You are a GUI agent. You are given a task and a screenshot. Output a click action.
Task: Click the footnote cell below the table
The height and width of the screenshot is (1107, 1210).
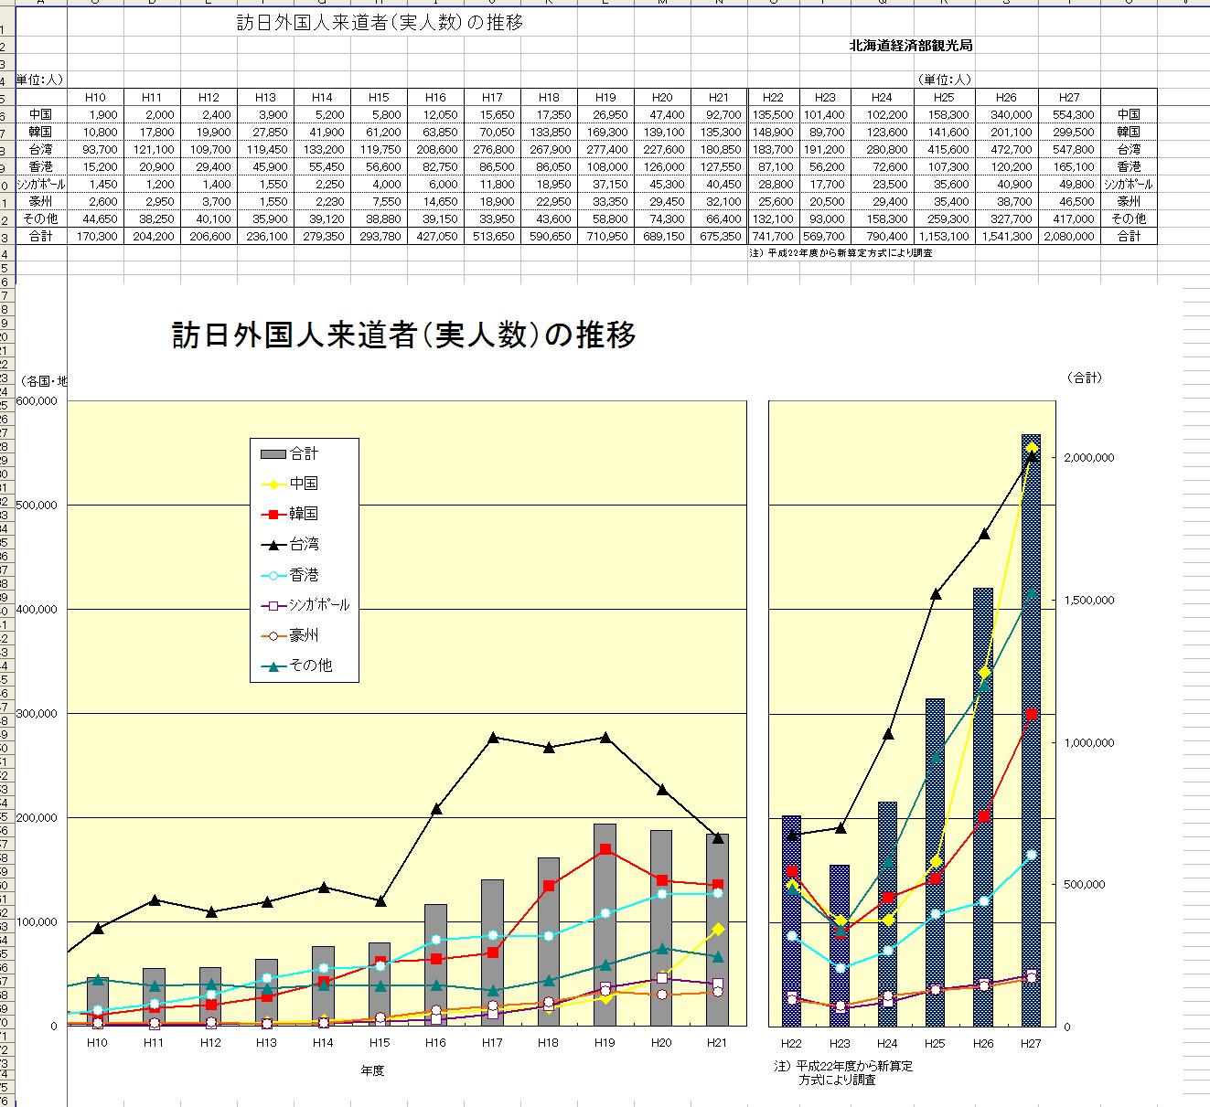click(841, 253)
